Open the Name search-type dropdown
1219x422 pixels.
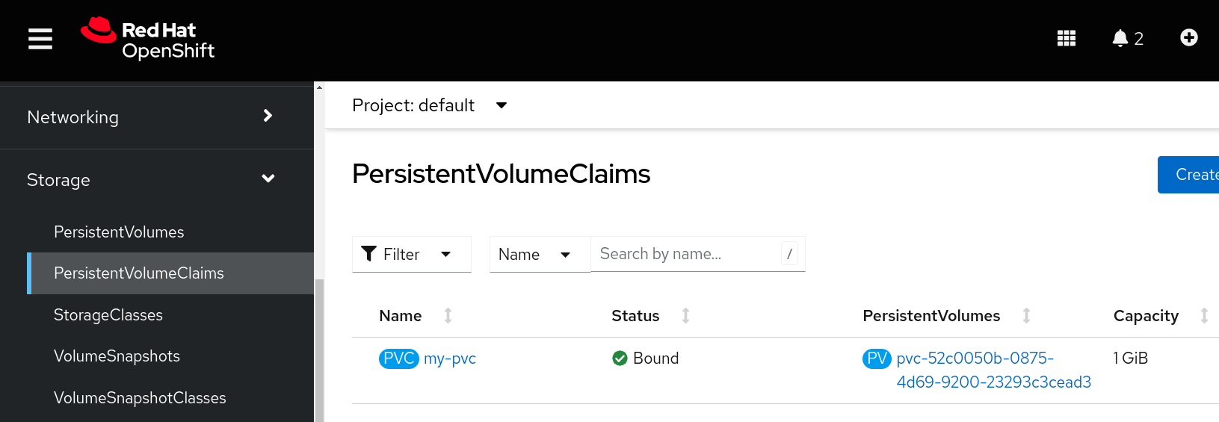pyautogui.click(x=539, y=255)
